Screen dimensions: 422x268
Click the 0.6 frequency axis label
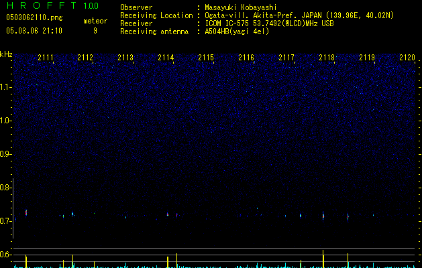click(x=5, y=255)
